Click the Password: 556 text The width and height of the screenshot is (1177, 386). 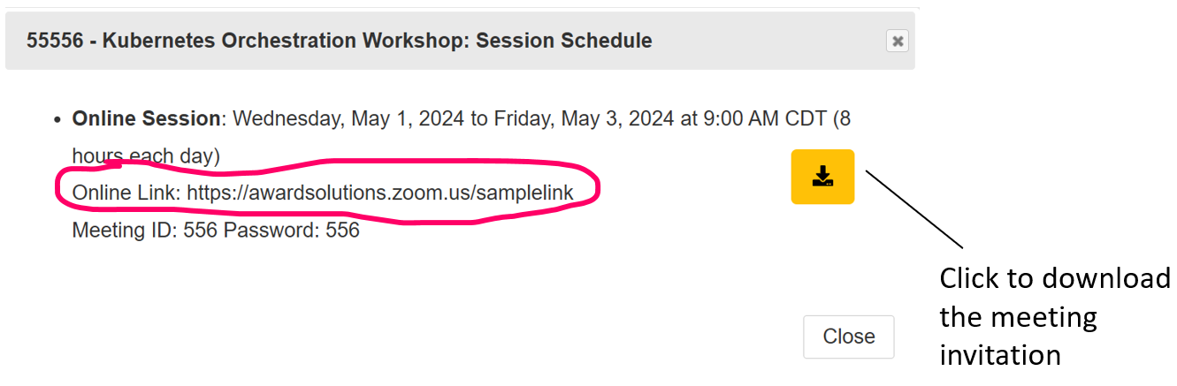click(292, 231)
